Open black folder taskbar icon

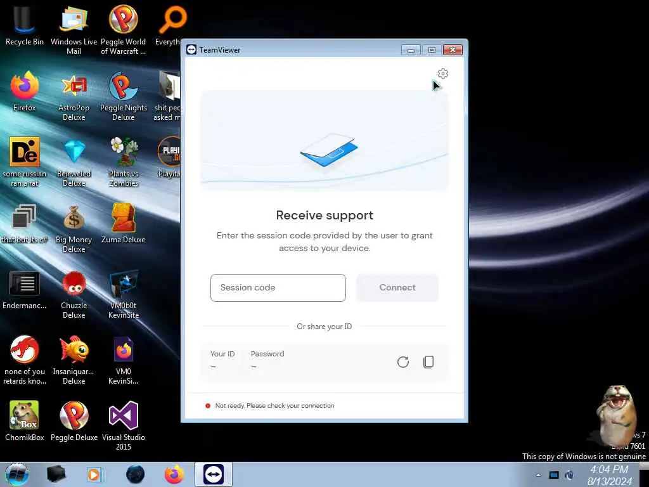click(56, 474)
